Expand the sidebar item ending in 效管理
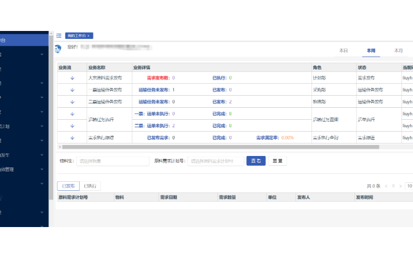 (24, 169)
